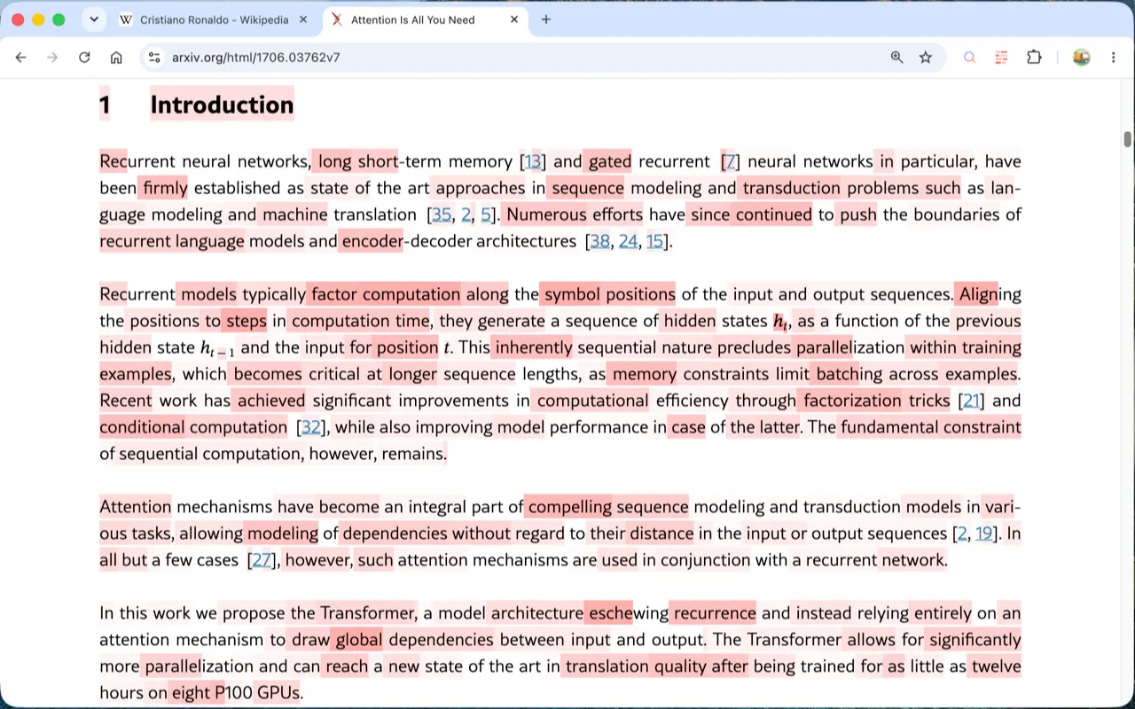This screenshot has height=709, width=1135.
Task: Open citation link 27
Action: point(262,560)
